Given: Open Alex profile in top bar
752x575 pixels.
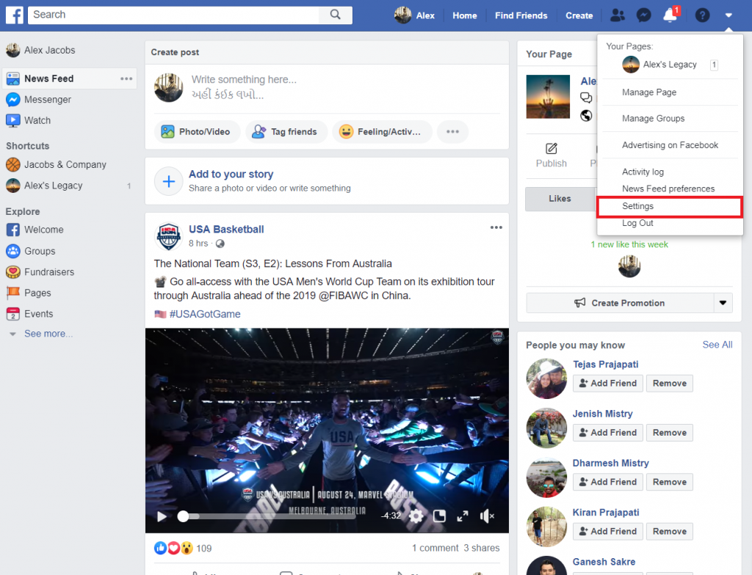Looking at the screenshot, I should coord(414,15).
